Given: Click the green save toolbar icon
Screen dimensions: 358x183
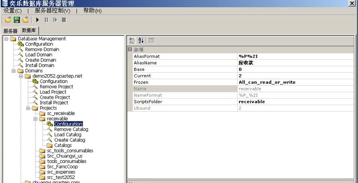Looking at the screenshot, I should pos(17,20).
